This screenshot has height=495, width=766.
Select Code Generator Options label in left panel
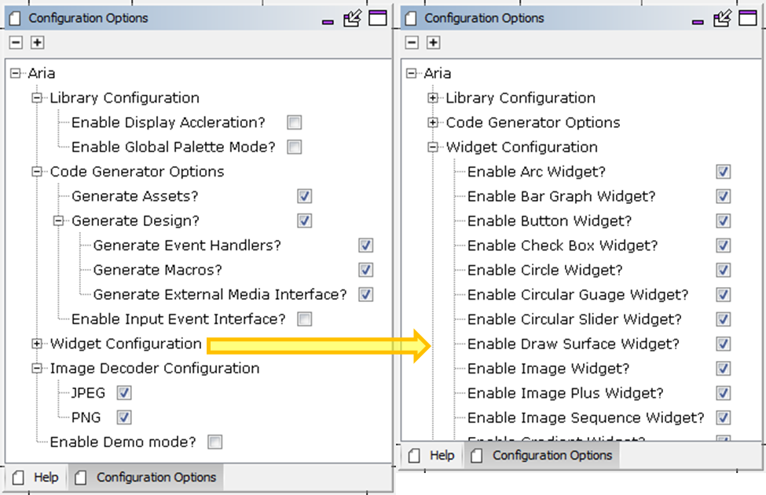point(137,172)
